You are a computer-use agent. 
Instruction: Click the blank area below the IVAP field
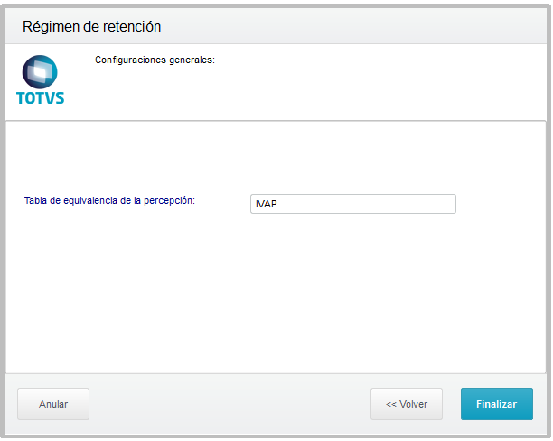(x=352, y=289)
